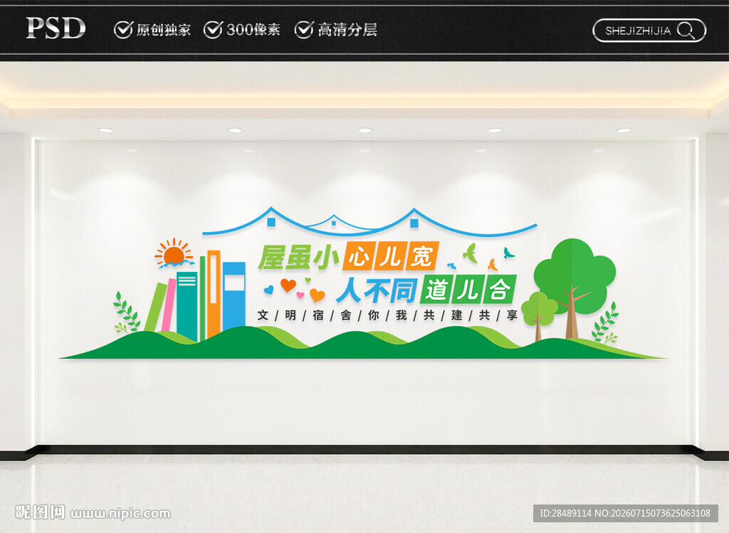Click the ID number label at bottom

(625, 513)
